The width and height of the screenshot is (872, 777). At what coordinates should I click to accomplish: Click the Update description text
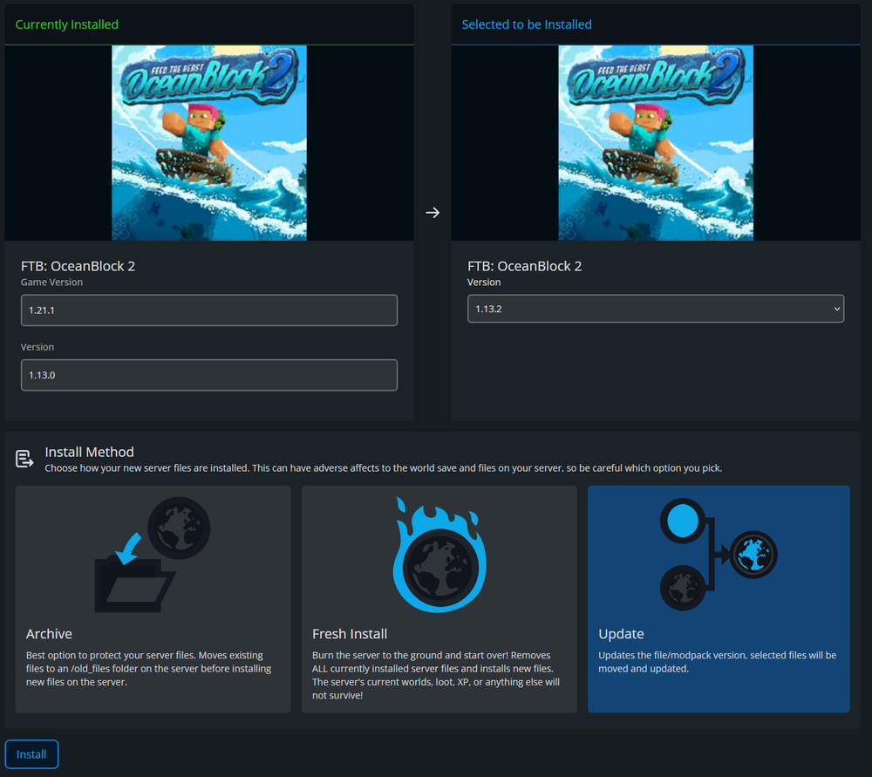[x=718, y=662]
